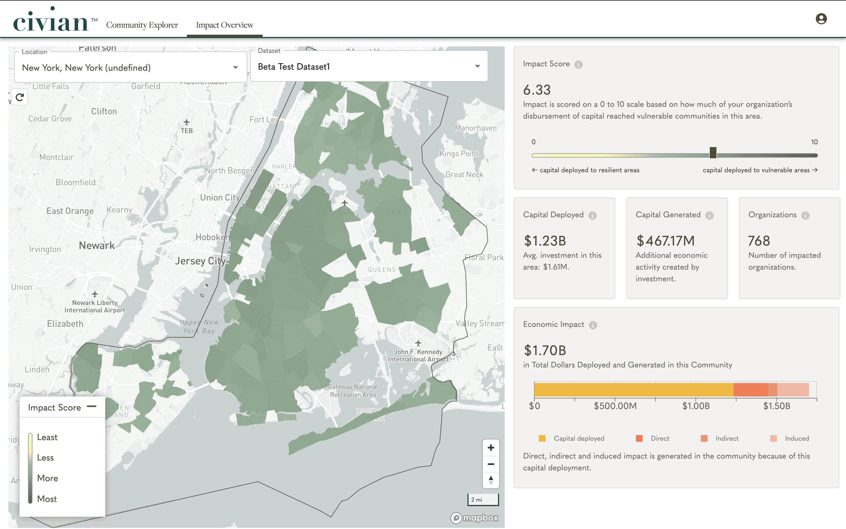This screenshot has width=846, height=529.
Task: Click the 768 organizations value
Action: tap(759, 241)
